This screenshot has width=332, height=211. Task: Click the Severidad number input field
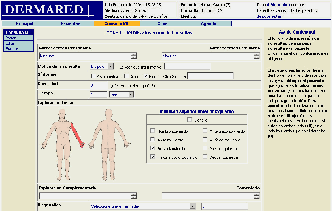click(x=98, y=85)
